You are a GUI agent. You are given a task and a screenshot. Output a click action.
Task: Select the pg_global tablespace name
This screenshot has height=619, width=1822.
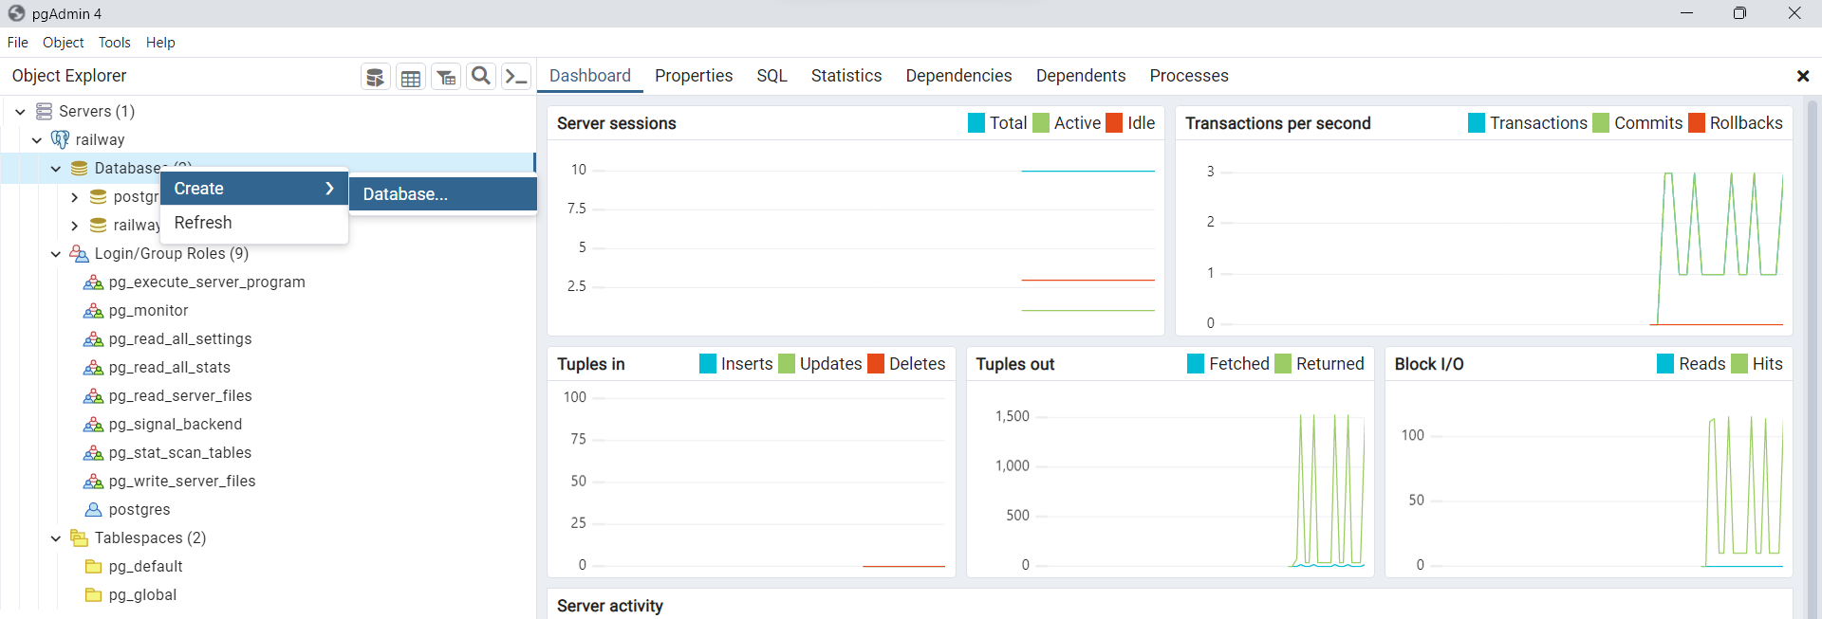(143, 595)
